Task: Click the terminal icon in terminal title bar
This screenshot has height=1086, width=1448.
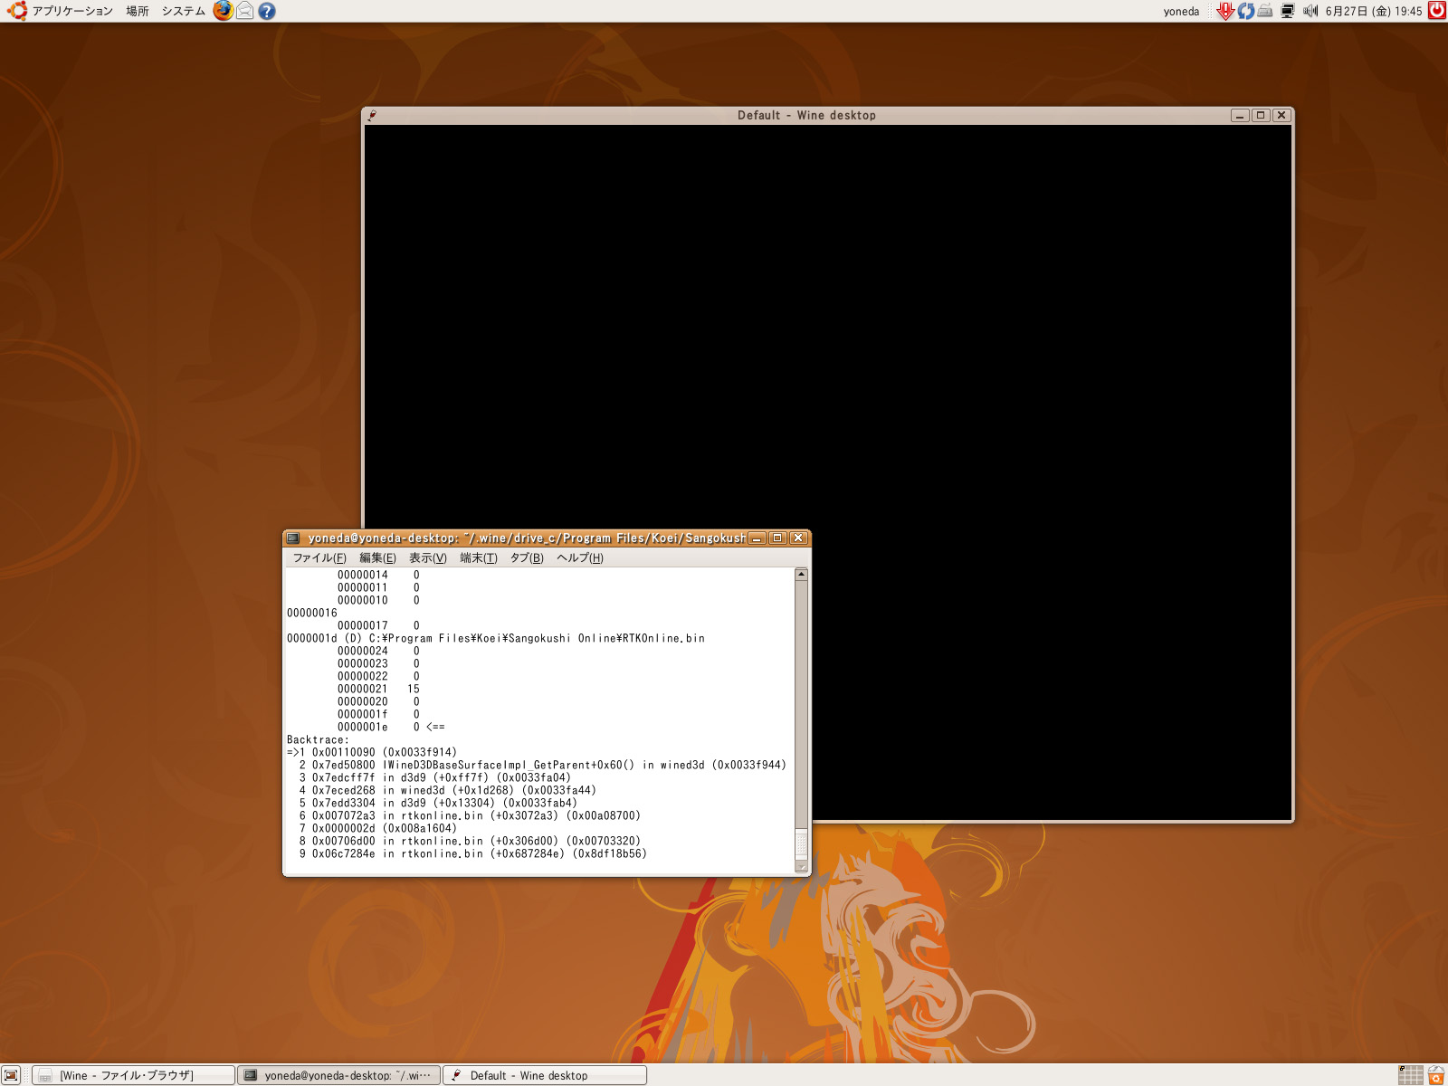Action: pos(293,538)
